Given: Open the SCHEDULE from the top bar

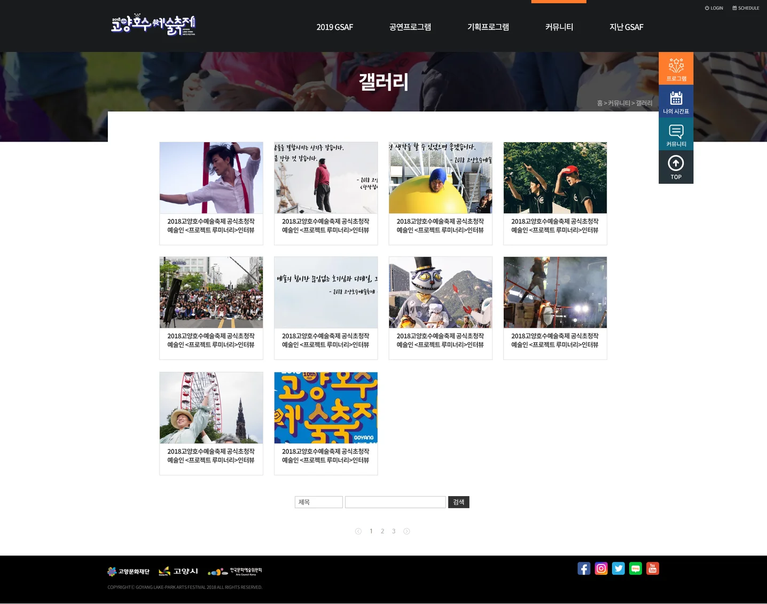Looking at the screenshot, I should [x=746, y=8].
